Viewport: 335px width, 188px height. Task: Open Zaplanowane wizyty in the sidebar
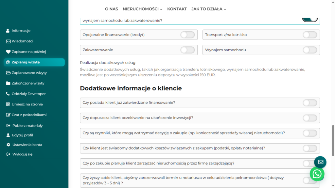(x=29, y=73)
